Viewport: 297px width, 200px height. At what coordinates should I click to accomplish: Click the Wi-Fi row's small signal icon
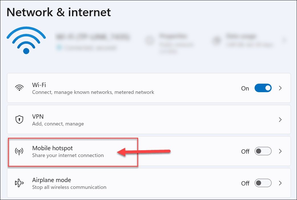point(19,87)
